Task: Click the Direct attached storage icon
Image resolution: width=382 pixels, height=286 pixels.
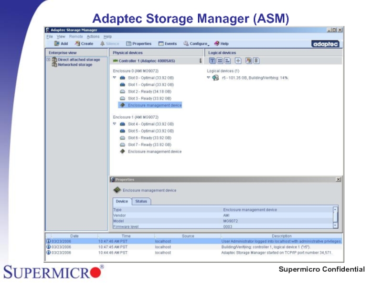Action: coord(54,60)
